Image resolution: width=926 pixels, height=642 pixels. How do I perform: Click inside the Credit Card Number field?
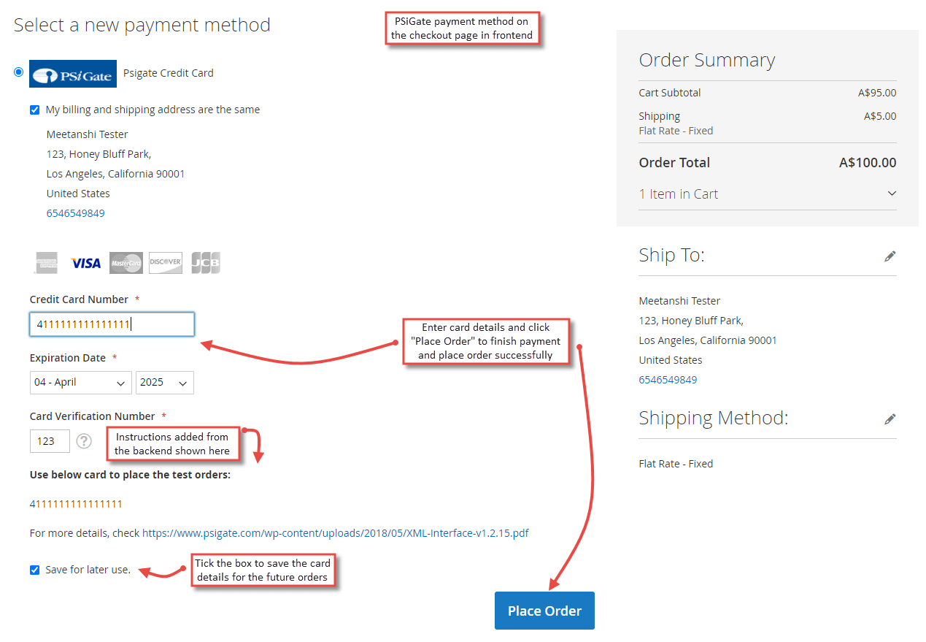[112, 324]
